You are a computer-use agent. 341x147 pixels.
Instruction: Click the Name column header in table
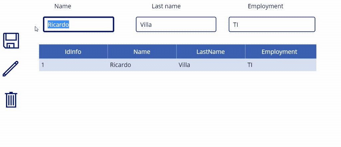click(x=142, y=52)
